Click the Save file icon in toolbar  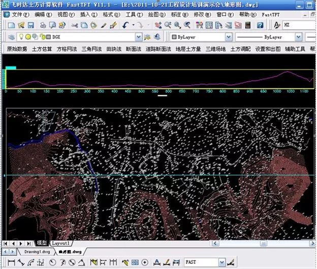[x=31, y=25]
